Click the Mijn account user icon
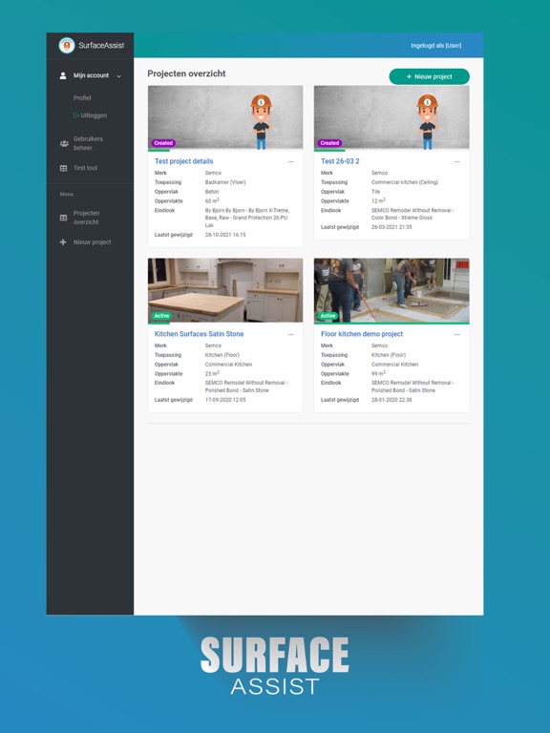Screen dimensions: 550x733 63,75
